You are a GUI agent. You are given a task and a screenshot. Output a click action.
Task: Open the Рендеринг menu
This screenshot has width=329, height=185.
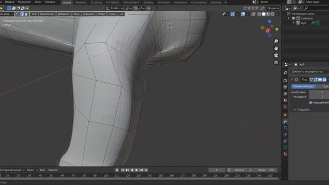click(24, 2)
